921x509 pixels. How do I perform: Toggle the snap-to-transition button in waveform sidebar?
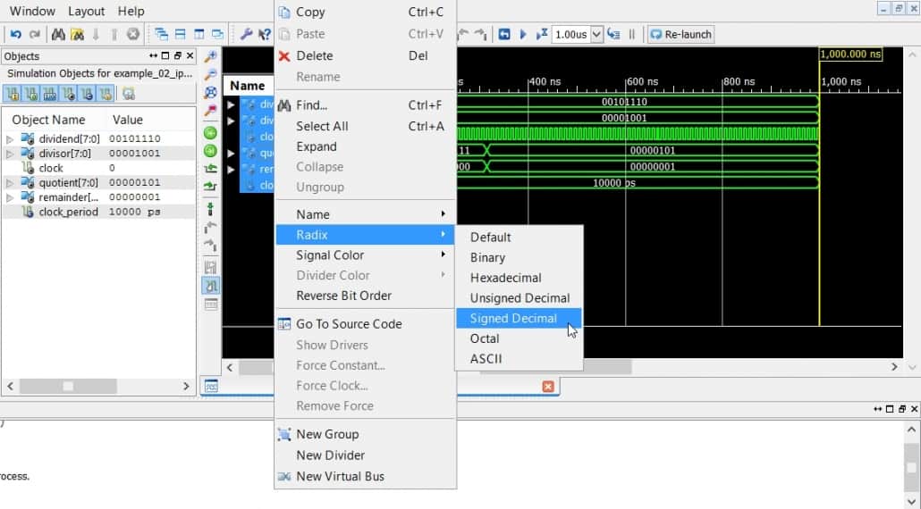tap(211, 286)
